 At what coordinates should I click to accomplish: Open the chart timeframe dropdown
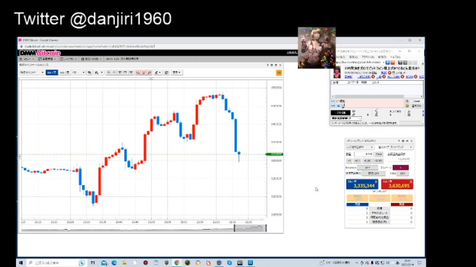pyautogui.click(x=78, y=73)
